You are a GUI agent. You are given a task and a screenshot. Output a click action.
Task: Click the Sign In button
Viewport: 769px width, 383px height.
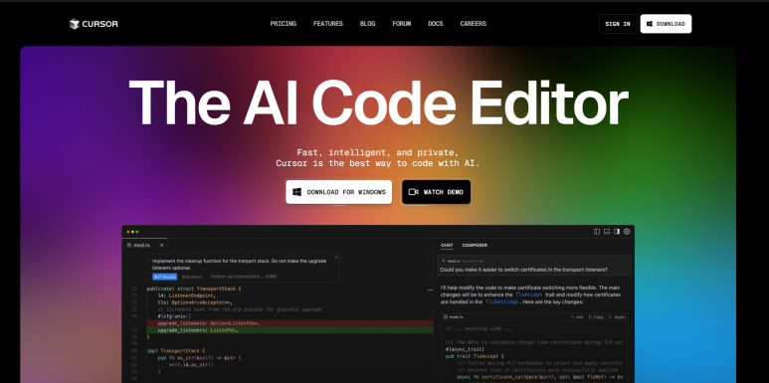(618, 24)
